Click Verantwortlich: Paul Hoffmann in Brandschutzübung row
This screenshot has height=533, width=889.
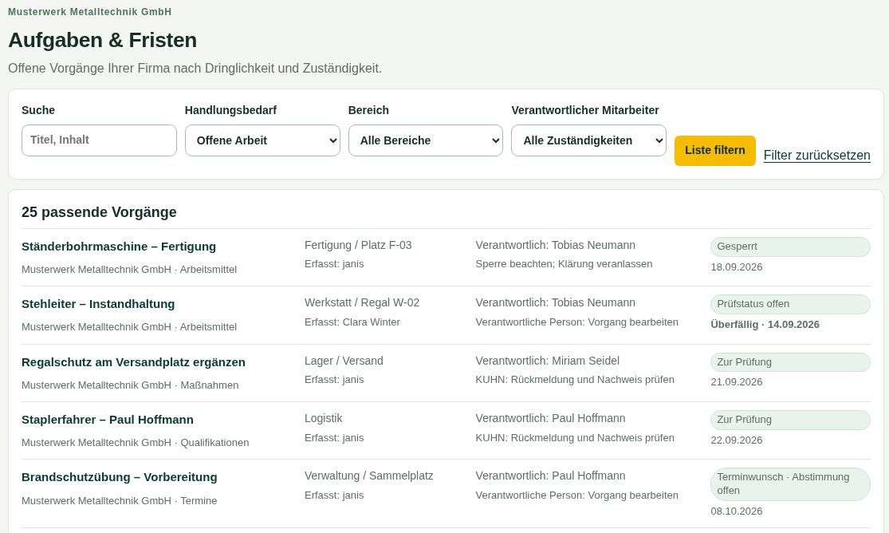coord(550,476)
